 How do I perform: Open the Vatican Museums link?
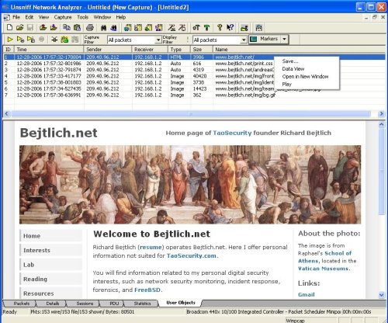[323, 269]
